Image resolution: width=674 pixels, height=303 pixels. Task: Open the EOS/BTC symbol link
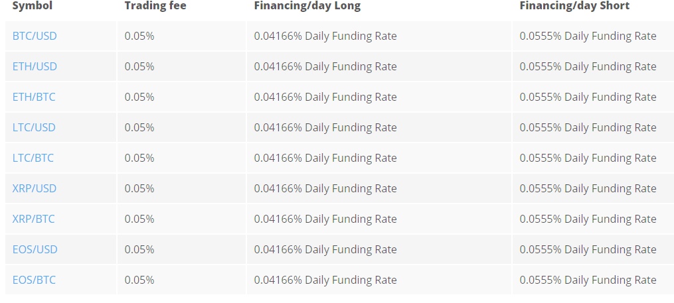(35, 280)
